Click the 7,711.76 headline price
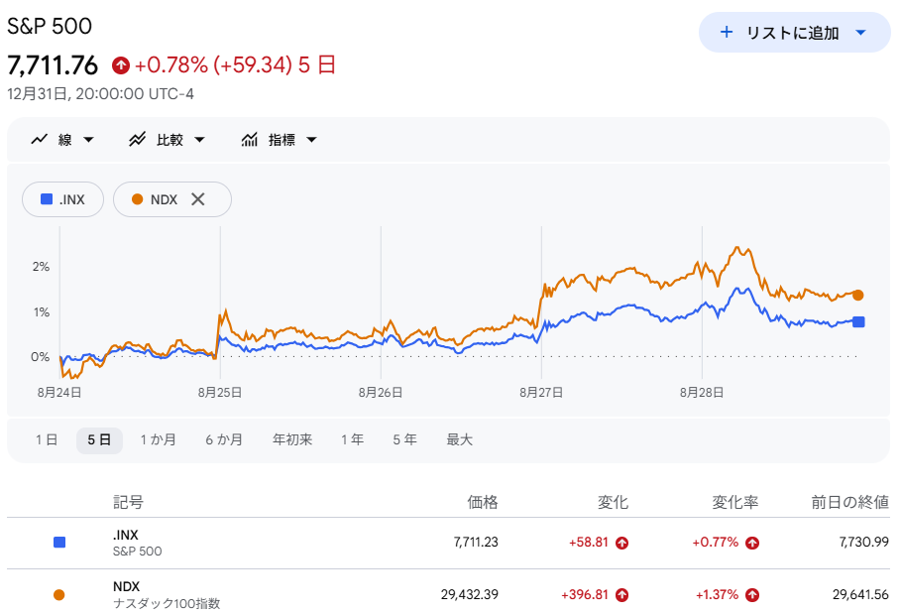This screenshot has height=615, width=902. [53, 65]
